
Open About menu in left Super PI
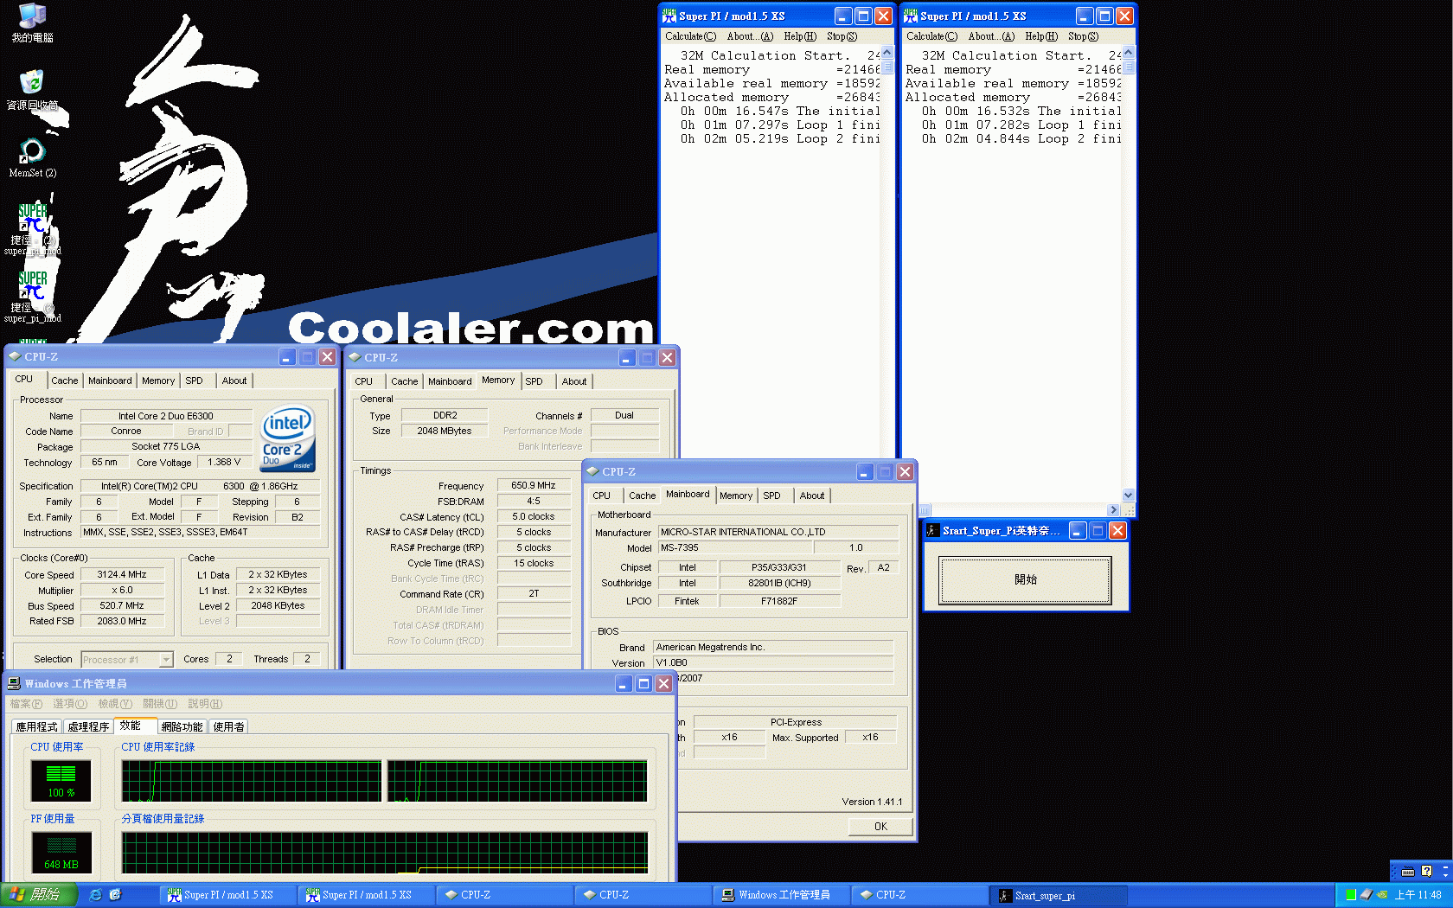750,36
